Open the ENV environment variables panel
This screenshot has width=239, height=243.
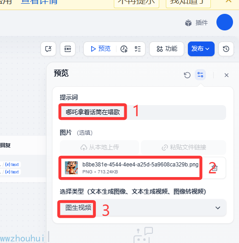(x=68, y=49)
